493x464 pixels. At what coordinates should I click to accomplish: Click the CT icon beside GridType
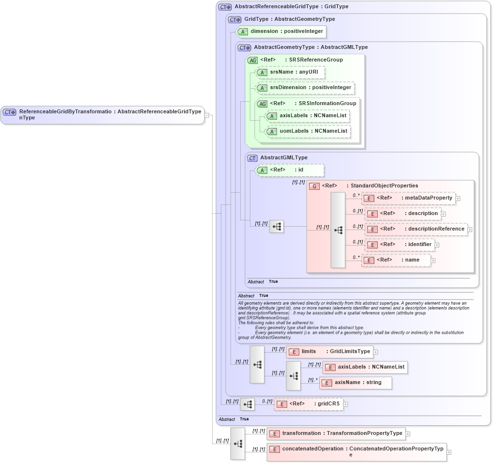click(235, 19)
